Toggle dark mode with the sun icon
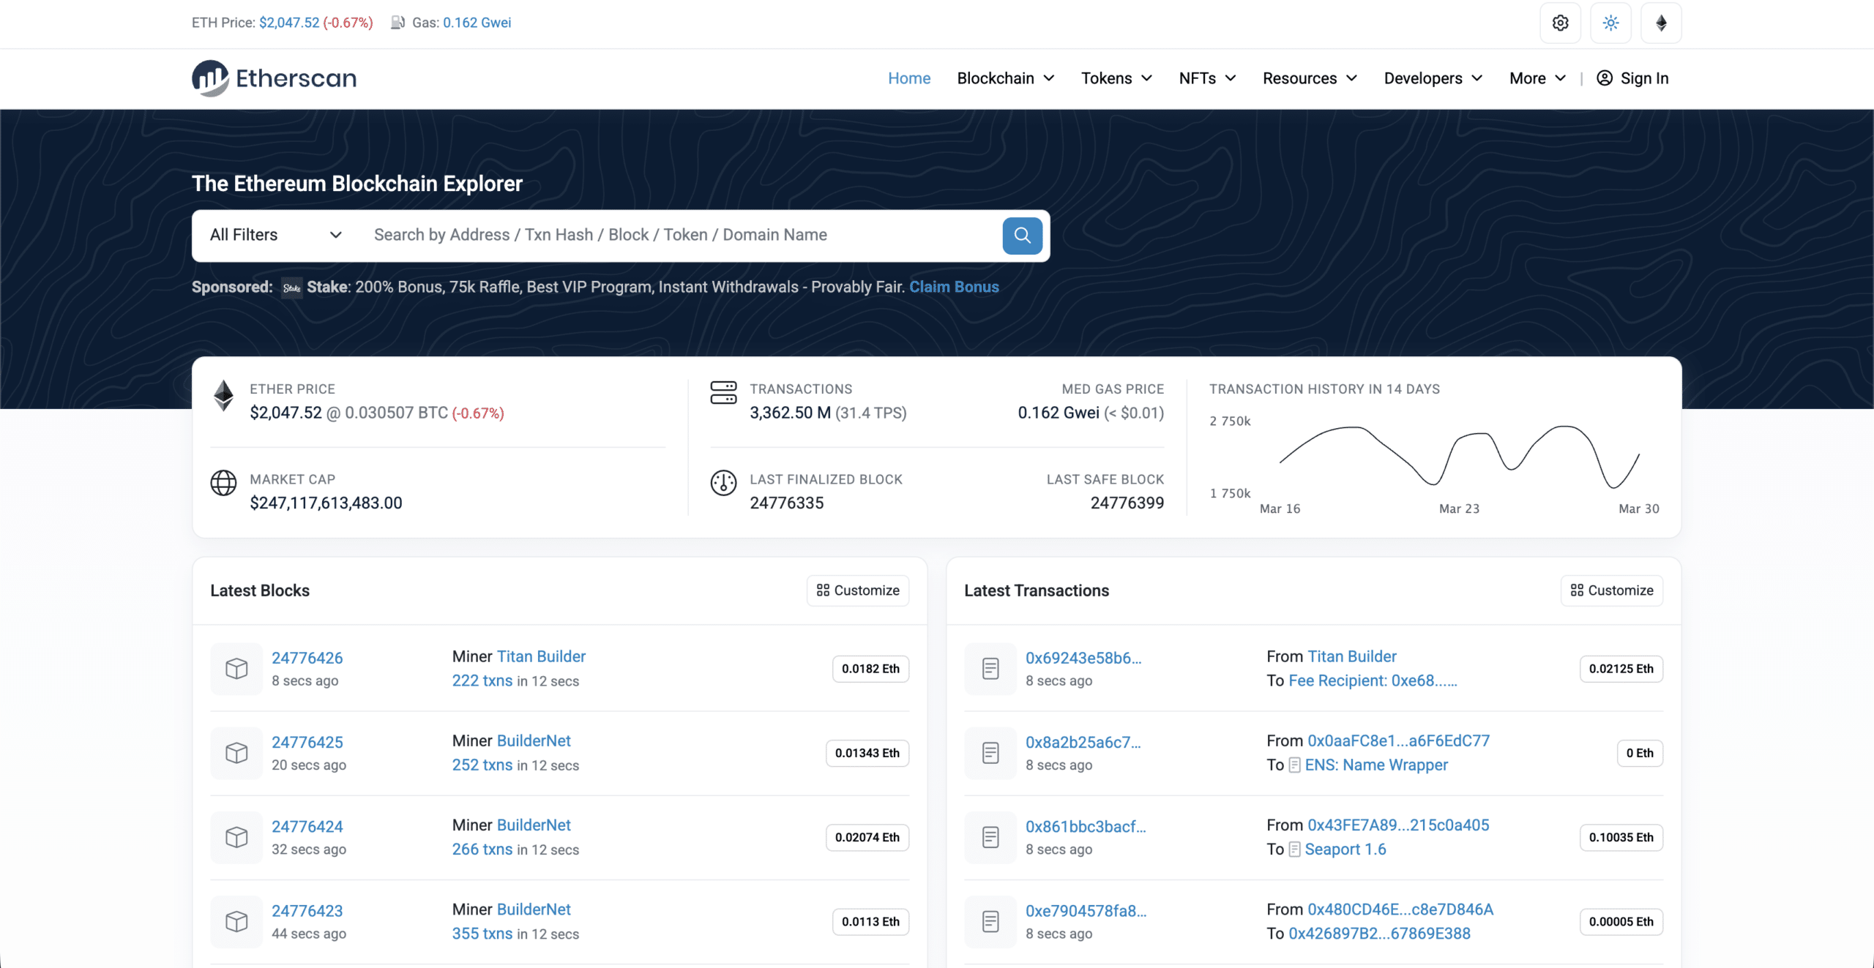This screenshot has width=1874, height=968. click(x=1610, y=23)
